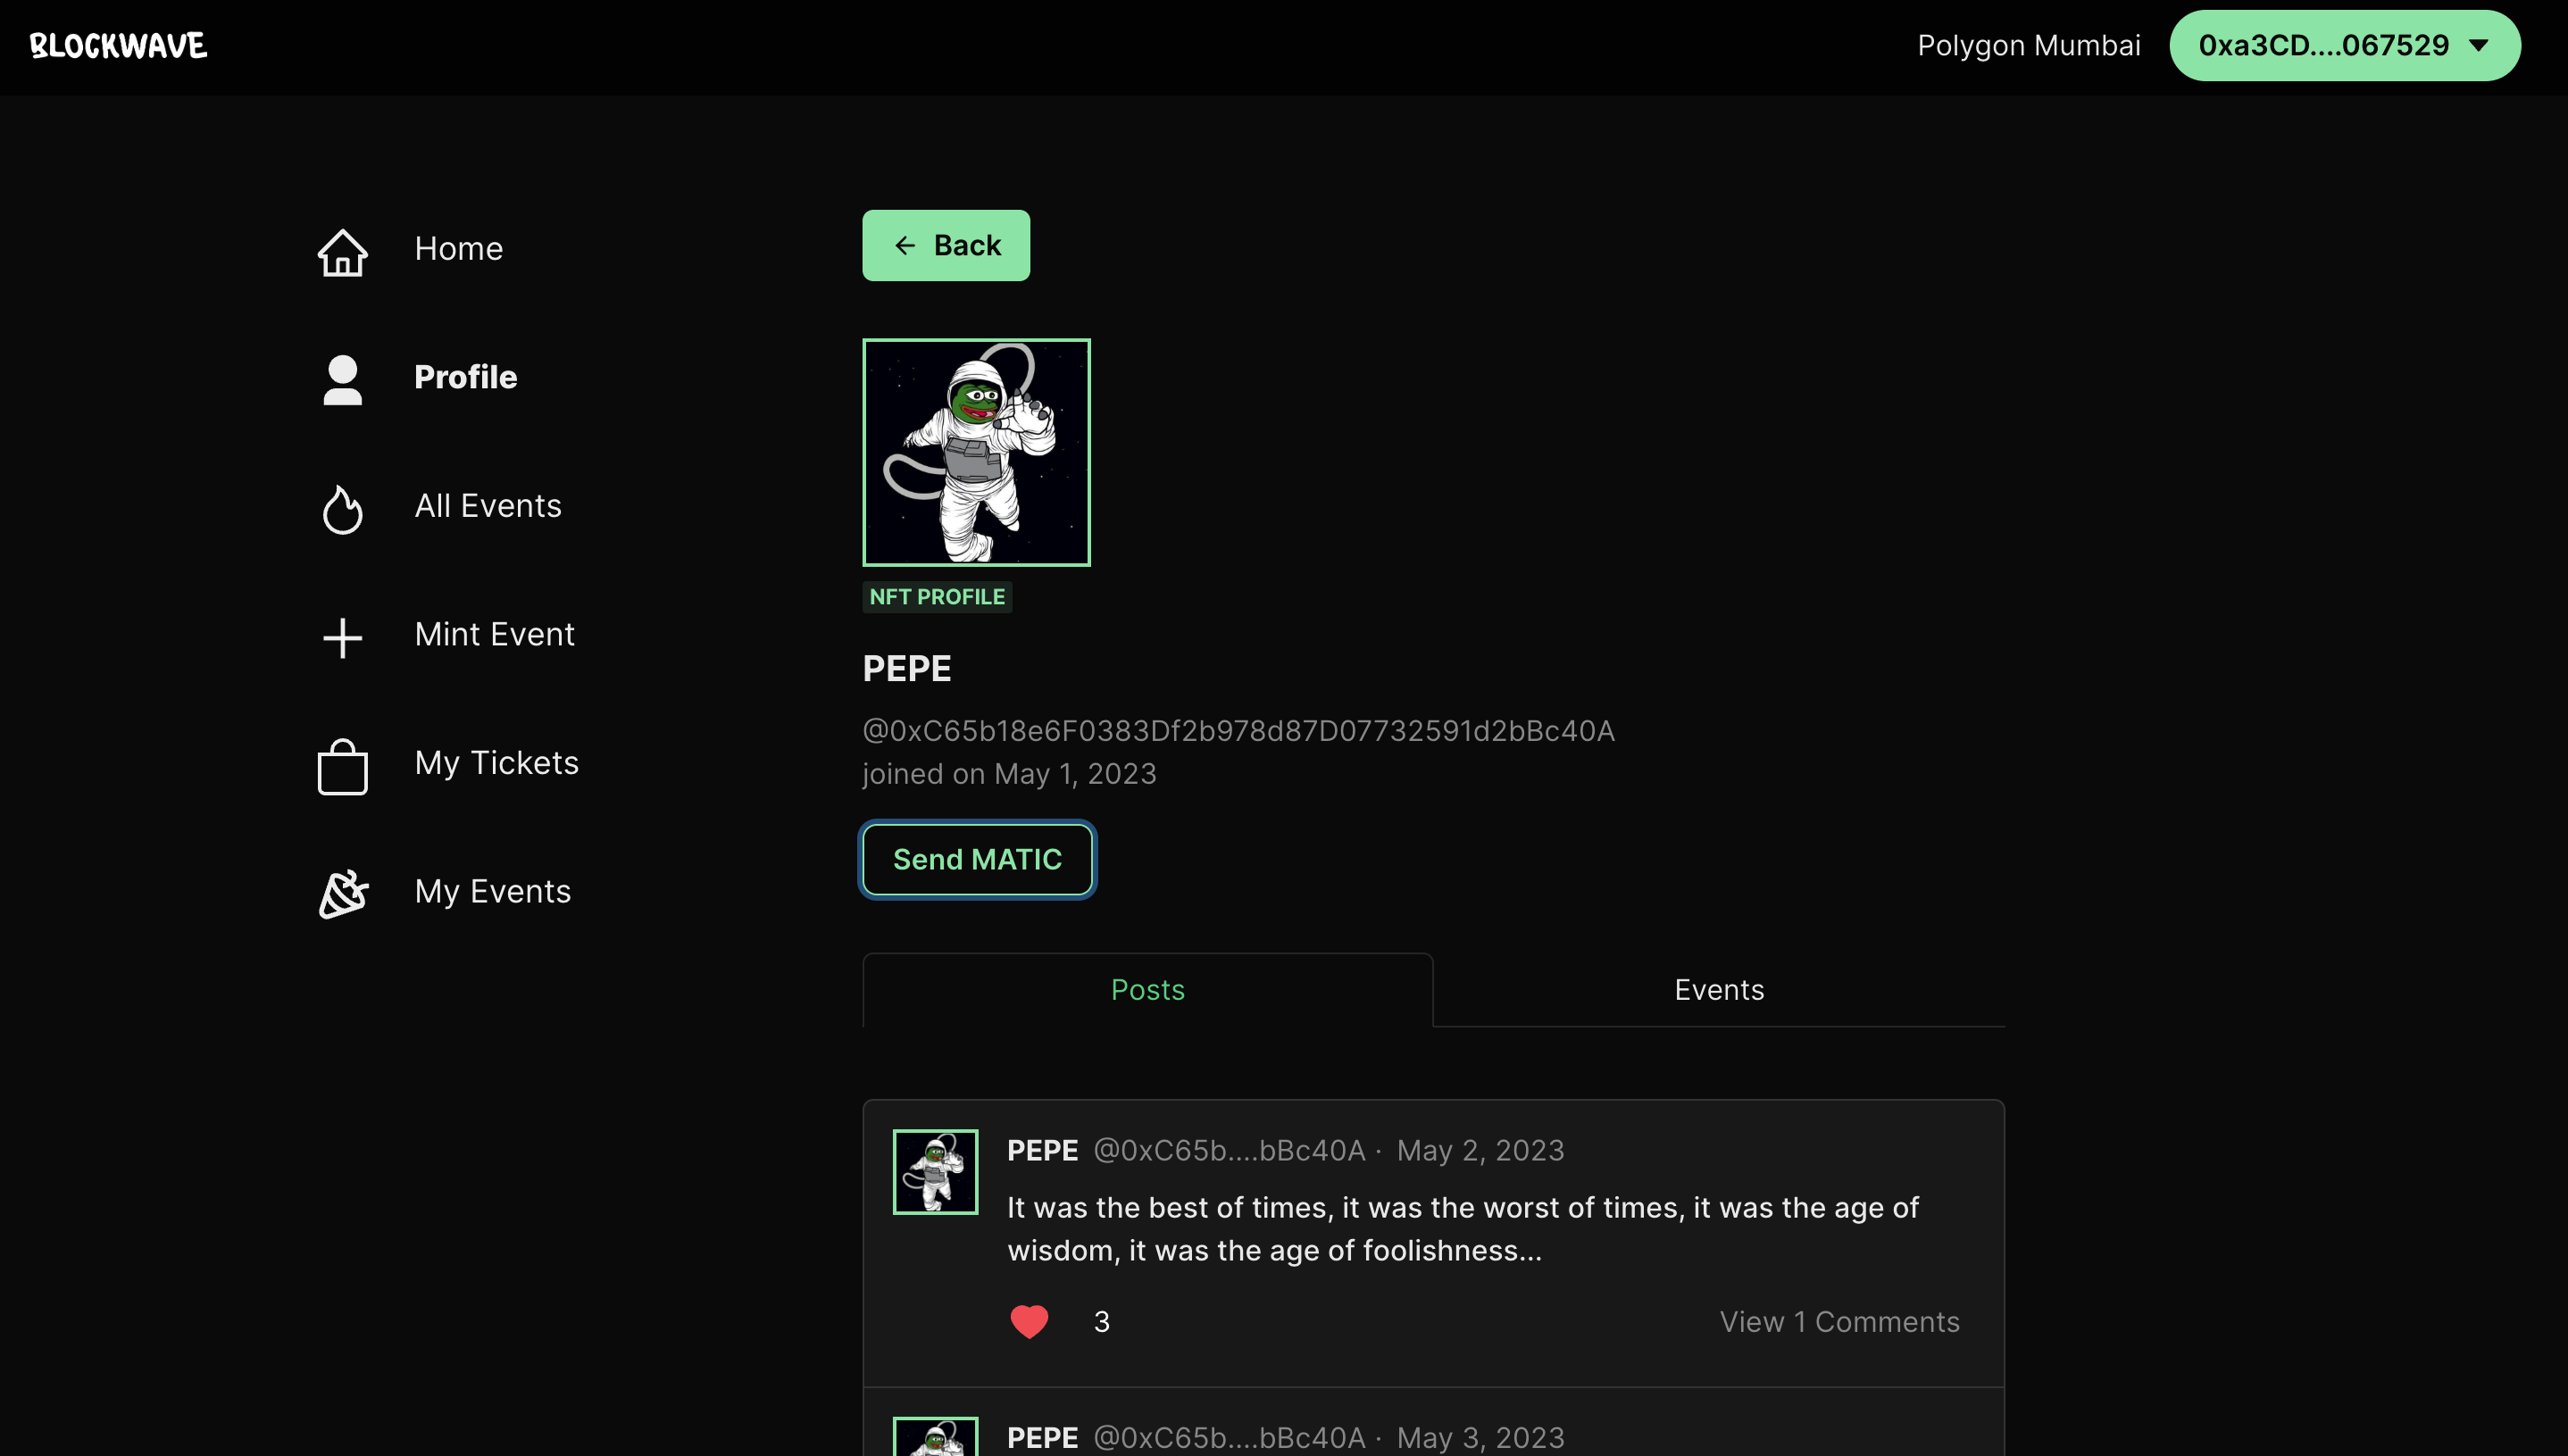Screen dimensions: 2568x1456
Task: Click the BLOCKWAVE logo
Action: tap(118, 46)
